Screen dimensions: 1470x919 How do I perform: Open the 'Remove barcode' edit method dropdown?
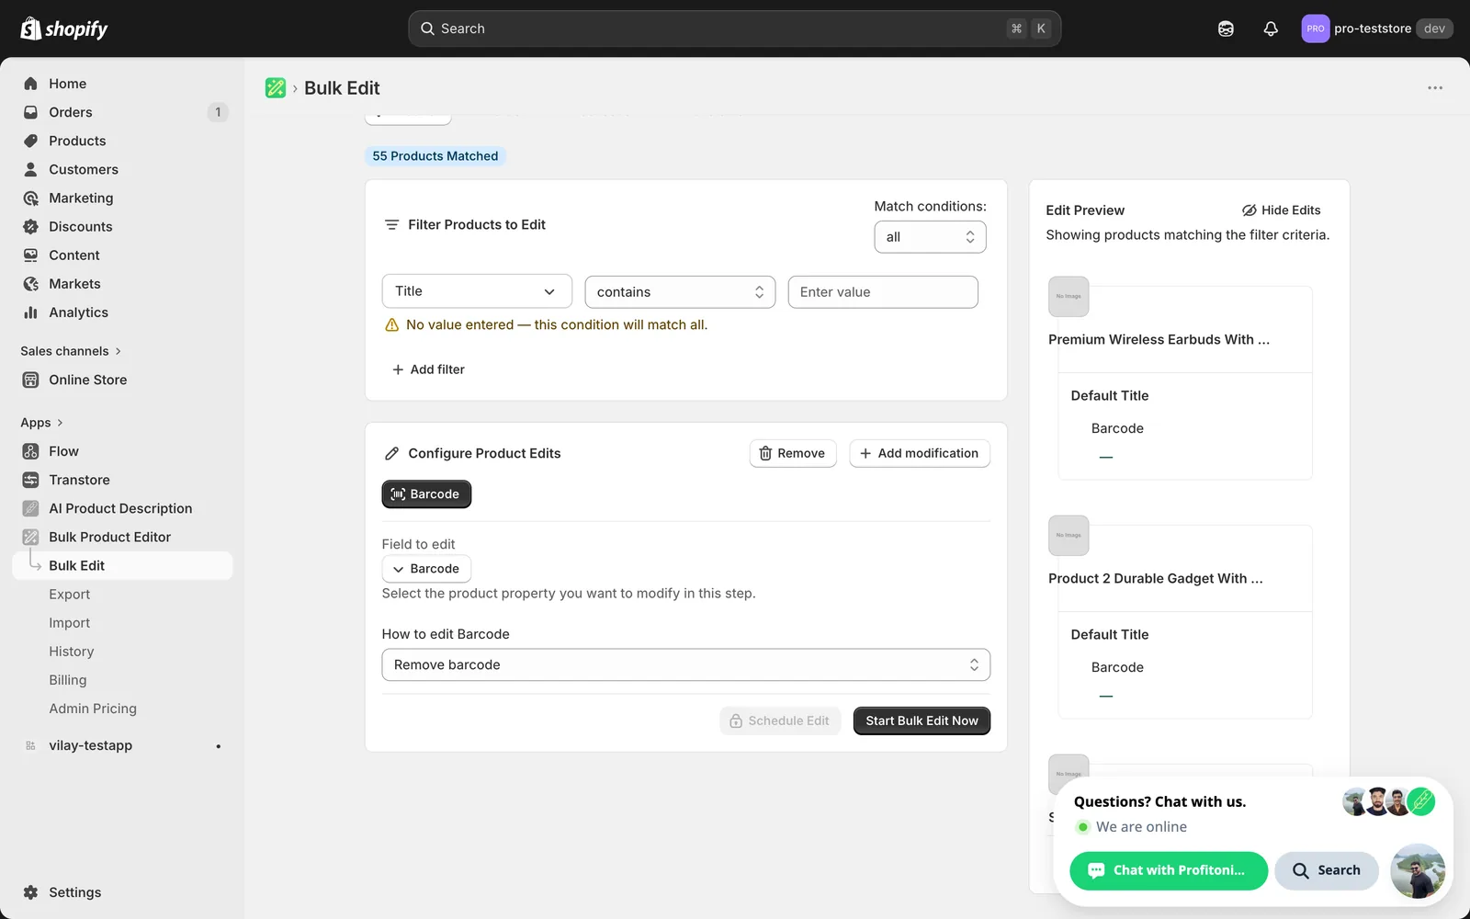(x=686, y=664)
